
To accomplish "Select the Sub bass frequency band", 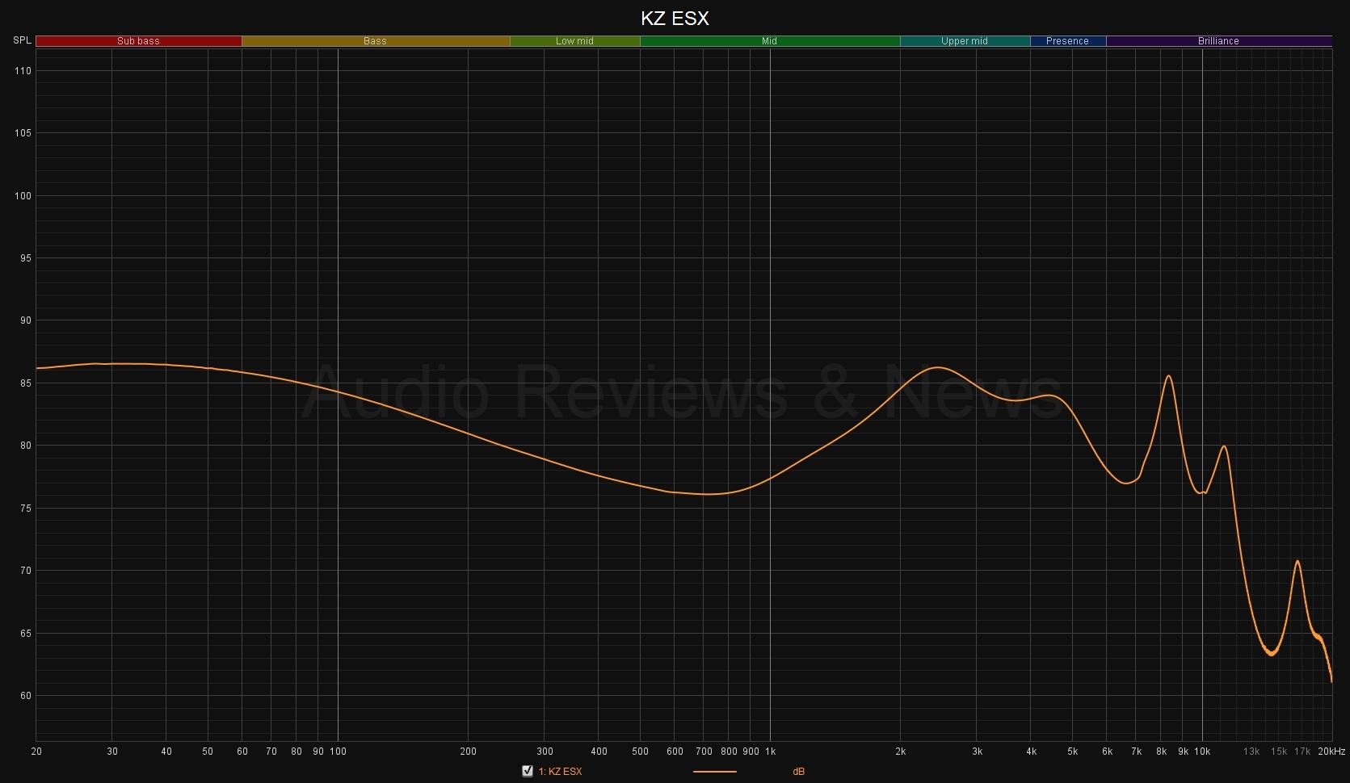I will (x=138, y=41).
